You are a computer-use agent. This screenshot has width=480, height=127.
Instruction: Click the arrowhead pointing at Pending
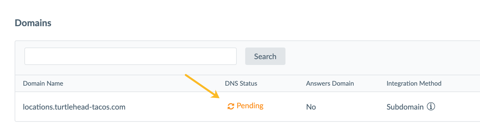[216, 94]
